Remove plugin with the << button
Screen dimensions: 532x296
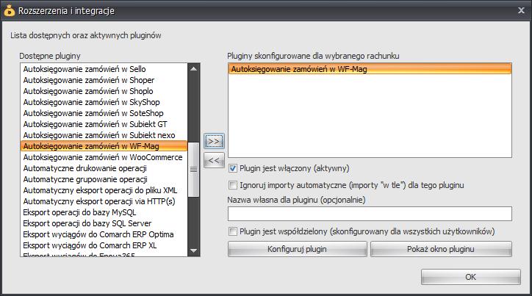[214, 160]
